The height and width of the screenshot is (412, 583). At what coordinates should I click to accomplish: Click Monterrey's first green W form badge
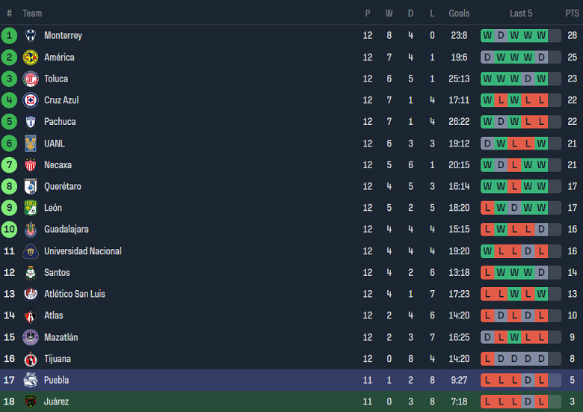487,36
